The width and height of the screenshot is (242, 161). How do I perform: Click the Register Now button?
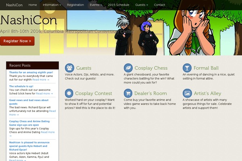tap(17, 41)
